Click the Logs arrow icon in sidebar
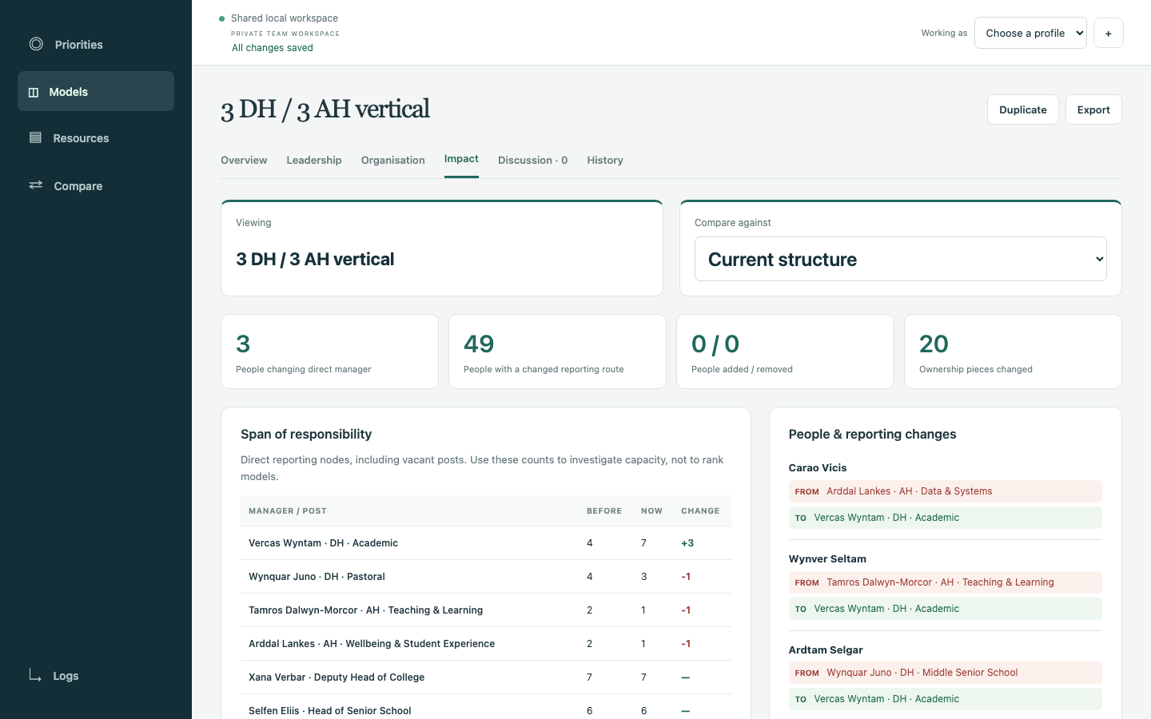The image size is (1151, 719). coord(35,675)
